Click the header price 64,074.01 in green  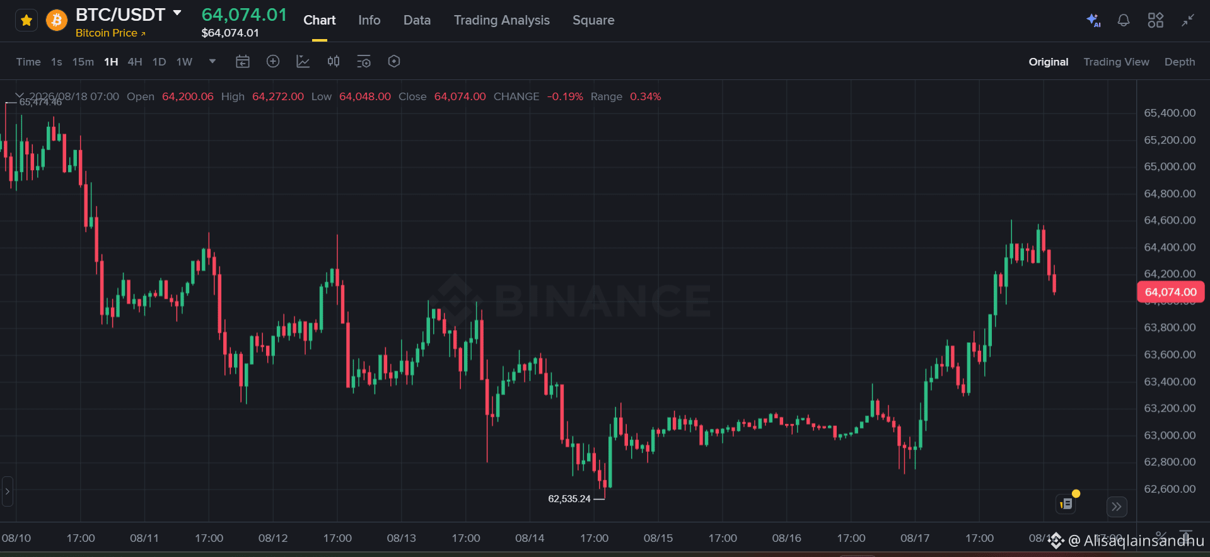click(244, 14)
